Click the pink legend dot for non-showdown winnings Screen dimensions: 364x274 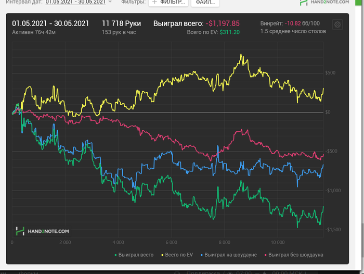pyautogui.click(x=266, y=255)
